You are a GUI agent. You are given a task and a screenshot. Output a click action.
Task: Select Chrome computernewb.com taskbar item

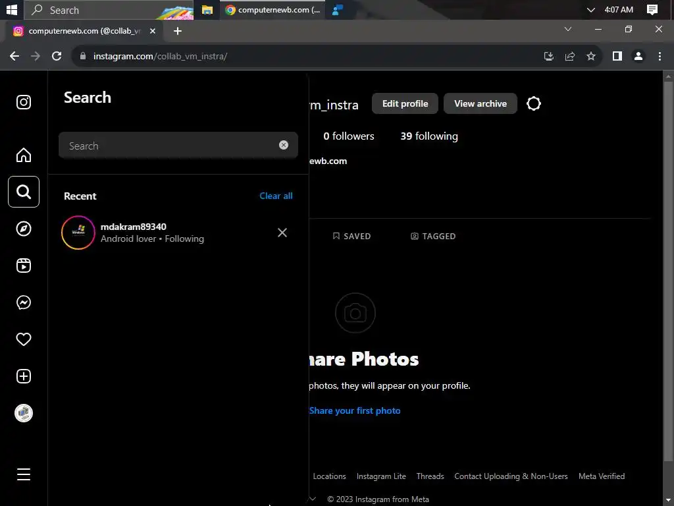pos(273,10)
